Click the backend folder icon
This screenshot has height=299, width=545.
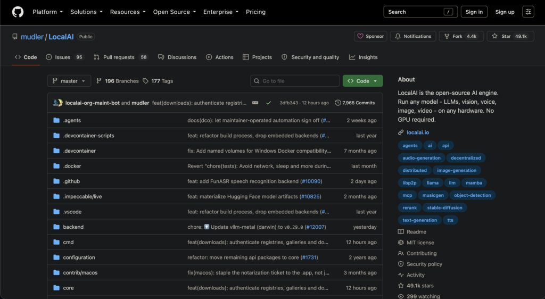coord(56,227)
